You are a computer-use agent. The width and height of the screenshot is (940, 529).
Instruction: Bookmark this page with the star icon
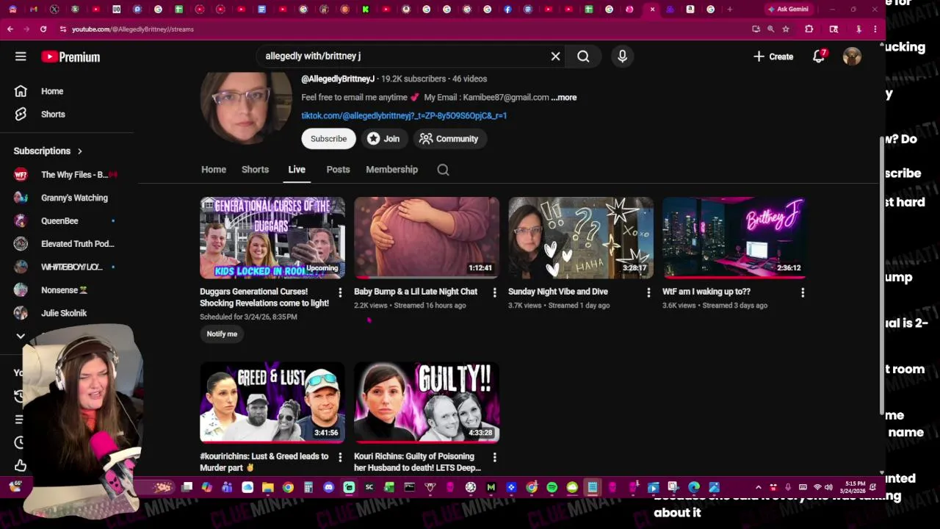[x=786, y=29]
